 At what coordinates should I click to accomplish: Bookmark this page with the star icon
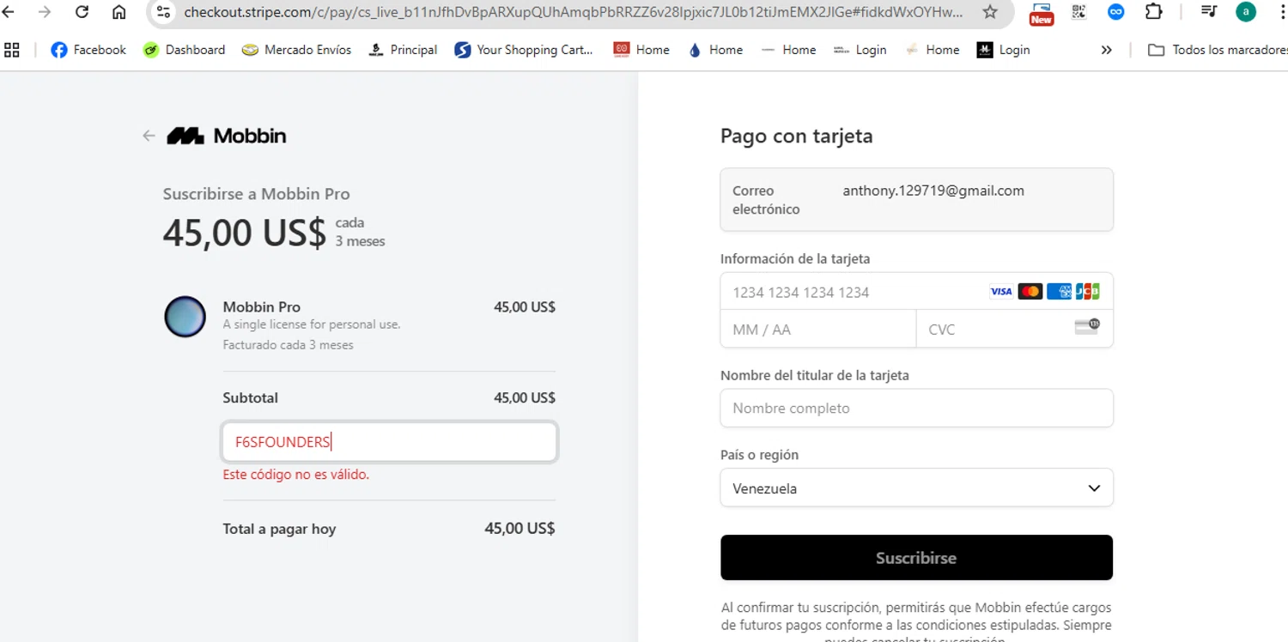pyautogui.click(x=990, y=12)
